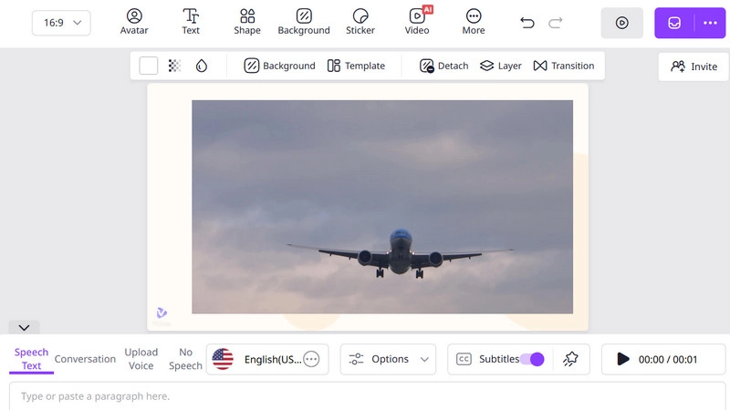Click the Detach button

(443, 66)
